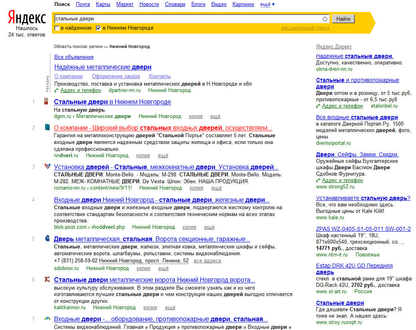This screenshot has width=416, height=330.
Task: Click 'Адрес и телефон' next to dpartner-nn.ru
Action: [x=81, y=90]
